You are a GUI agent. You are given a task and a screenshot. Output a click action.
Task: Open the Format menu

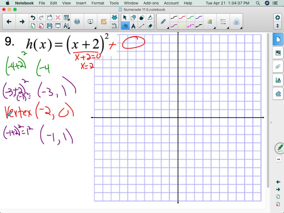point(98,3)
